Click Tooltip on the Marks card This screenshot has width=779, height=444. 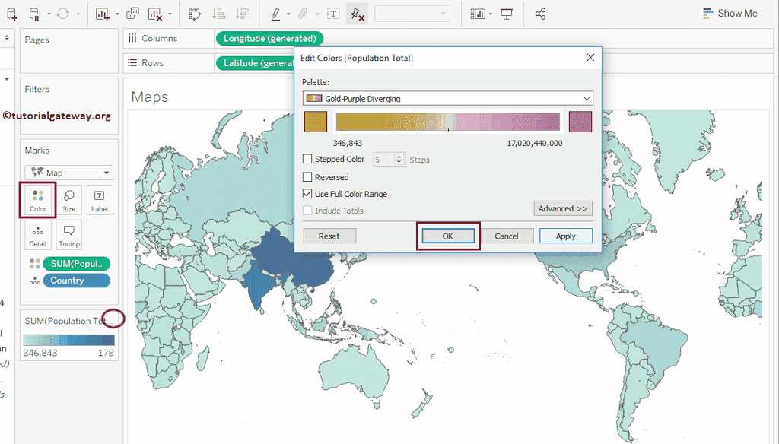click(x=68, y=235)
